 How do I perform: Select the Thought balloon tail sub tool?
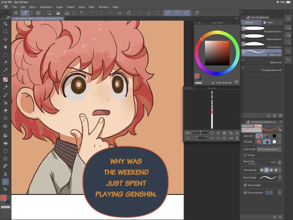pyautogui.click(x=261, y=68)
